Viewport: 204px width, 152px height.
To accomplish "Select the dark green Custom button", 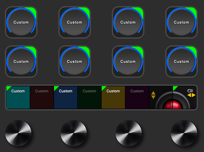I will (89, 97).
